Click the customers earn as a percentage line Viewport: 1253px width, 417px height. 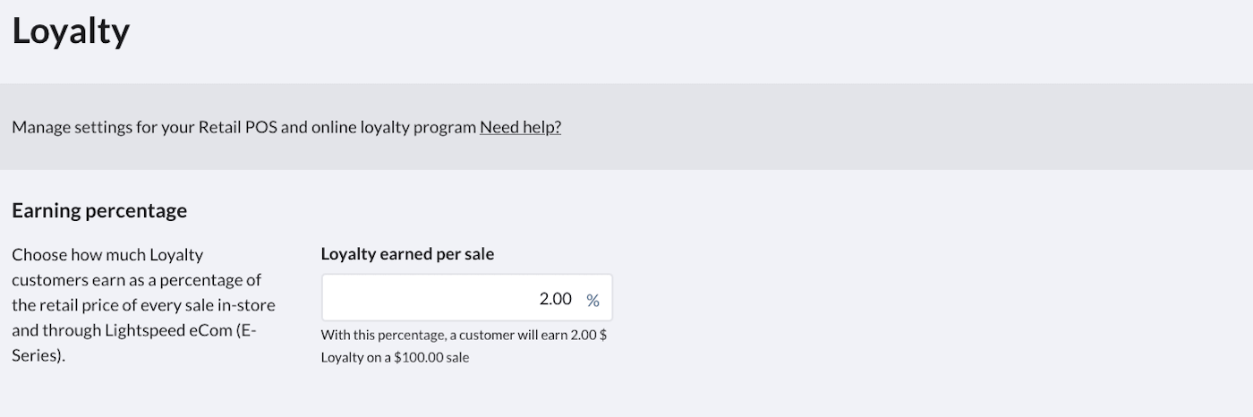tap(136, 280)
